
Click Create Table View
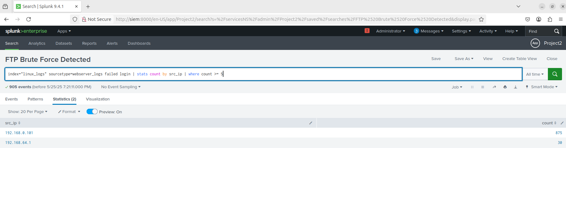coord(519,59)
